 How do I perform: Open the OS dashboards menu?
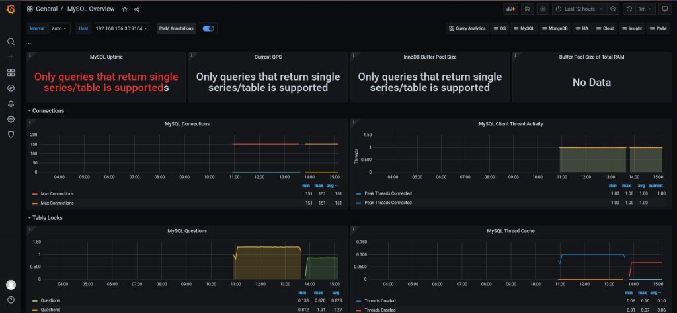500,28
